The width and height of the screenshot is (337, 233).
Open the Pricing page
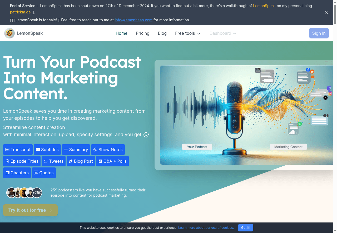coord(142,33)
